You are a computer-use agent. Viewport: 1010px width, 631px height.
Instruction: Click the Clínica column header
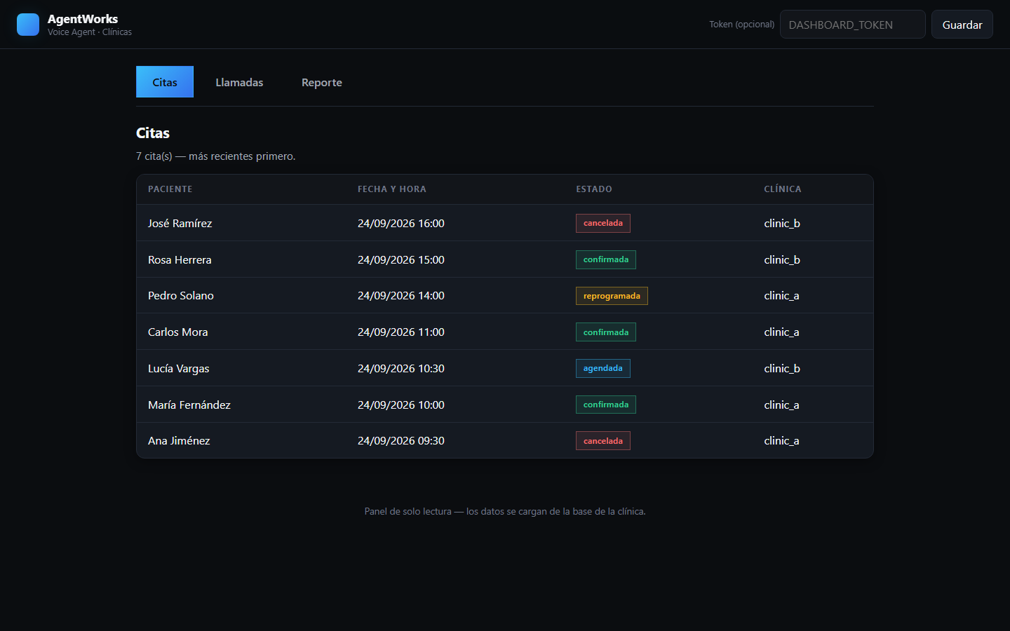pyautogui.click(x=783, y=189)
